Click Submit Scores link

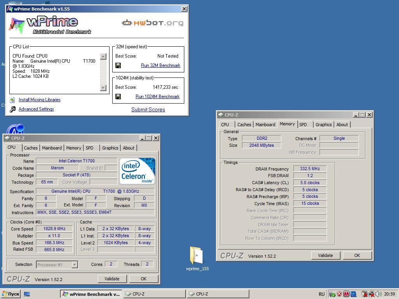[148, 109]
